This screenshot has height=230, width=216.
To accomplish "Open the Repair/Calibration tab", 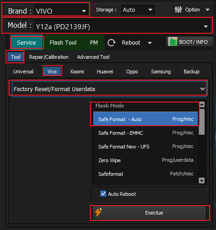I will pos(49,57).
